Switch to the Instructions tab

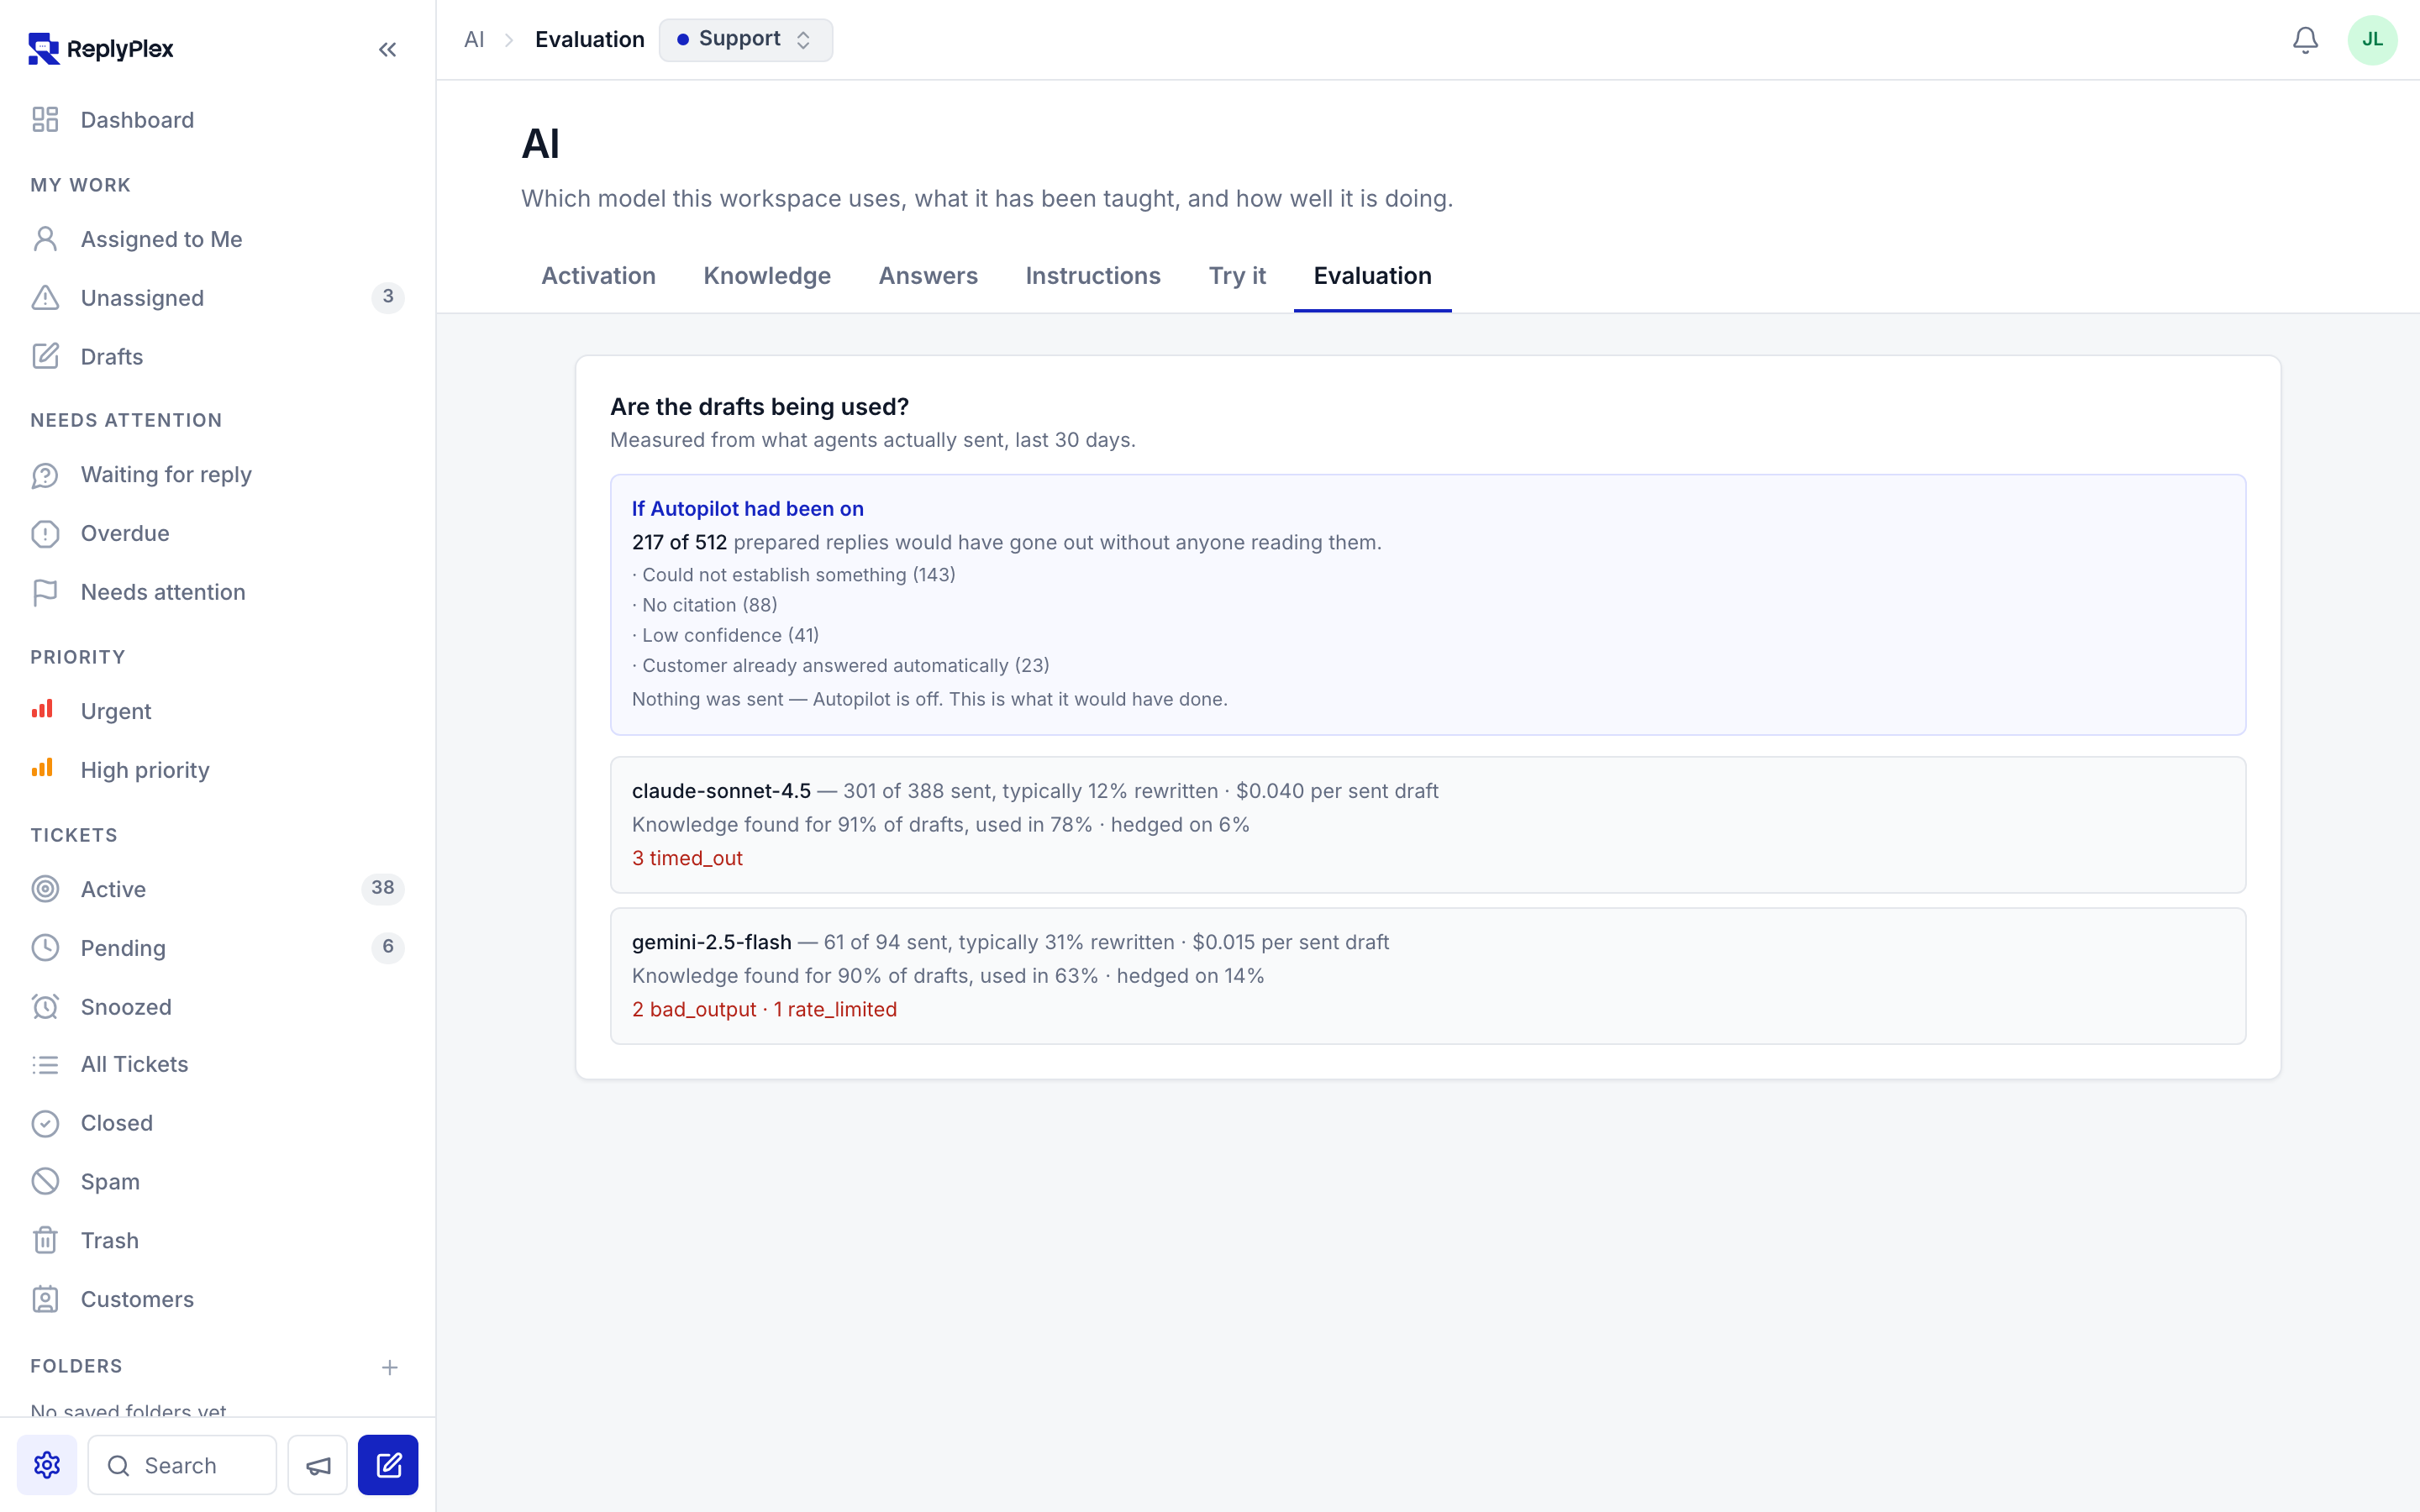pos(1092,276)
